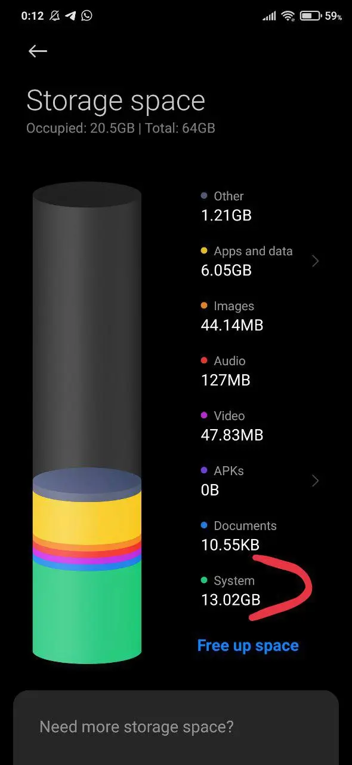The image size is (352, 765).
Task: Tap the yellow Apps and data dot
Action: click(205, 251)
